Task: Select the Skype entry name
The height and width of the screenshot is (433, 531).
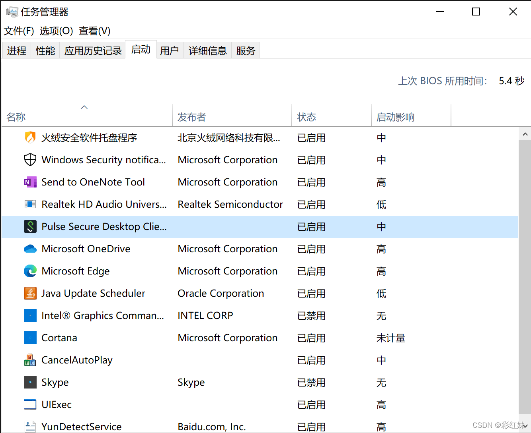Action: tap(55, 382)
